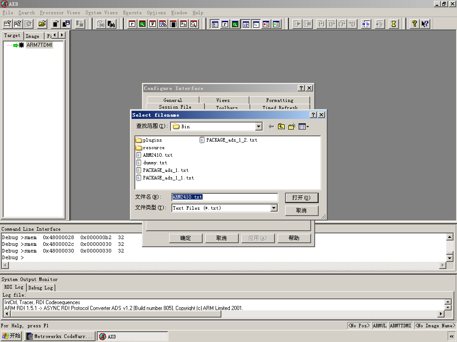
Task: Select dummy.txt in the file list
Action: (152, 163)
